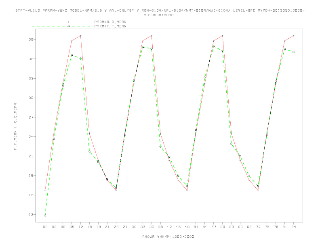Click y-axis tick label 33
This screenshot has width=320, height=247.
coord(31,78)
